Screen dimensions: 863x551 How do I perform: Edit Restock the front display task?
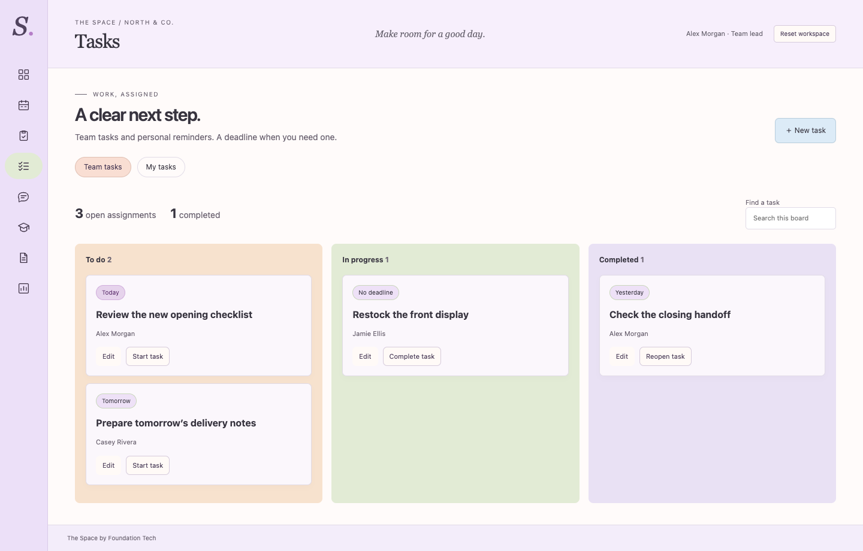[365, 356]
